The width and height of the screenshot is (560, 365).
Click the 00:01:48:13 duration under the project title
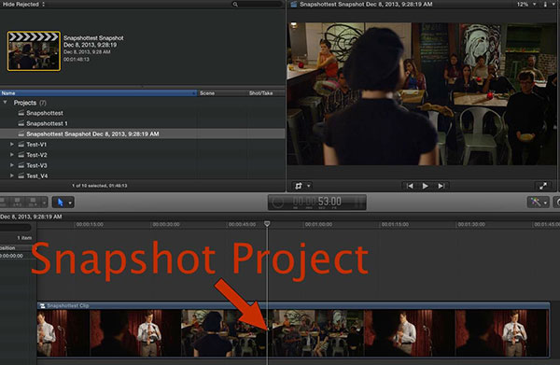pos(77,60)
